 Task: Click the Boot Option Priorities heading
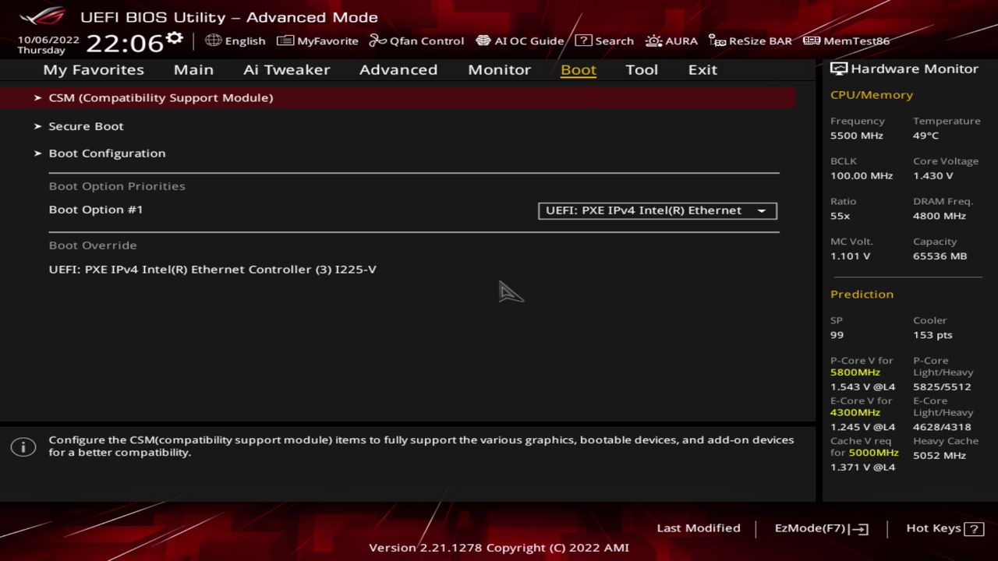pyautogui.click(x=117, y=186)
